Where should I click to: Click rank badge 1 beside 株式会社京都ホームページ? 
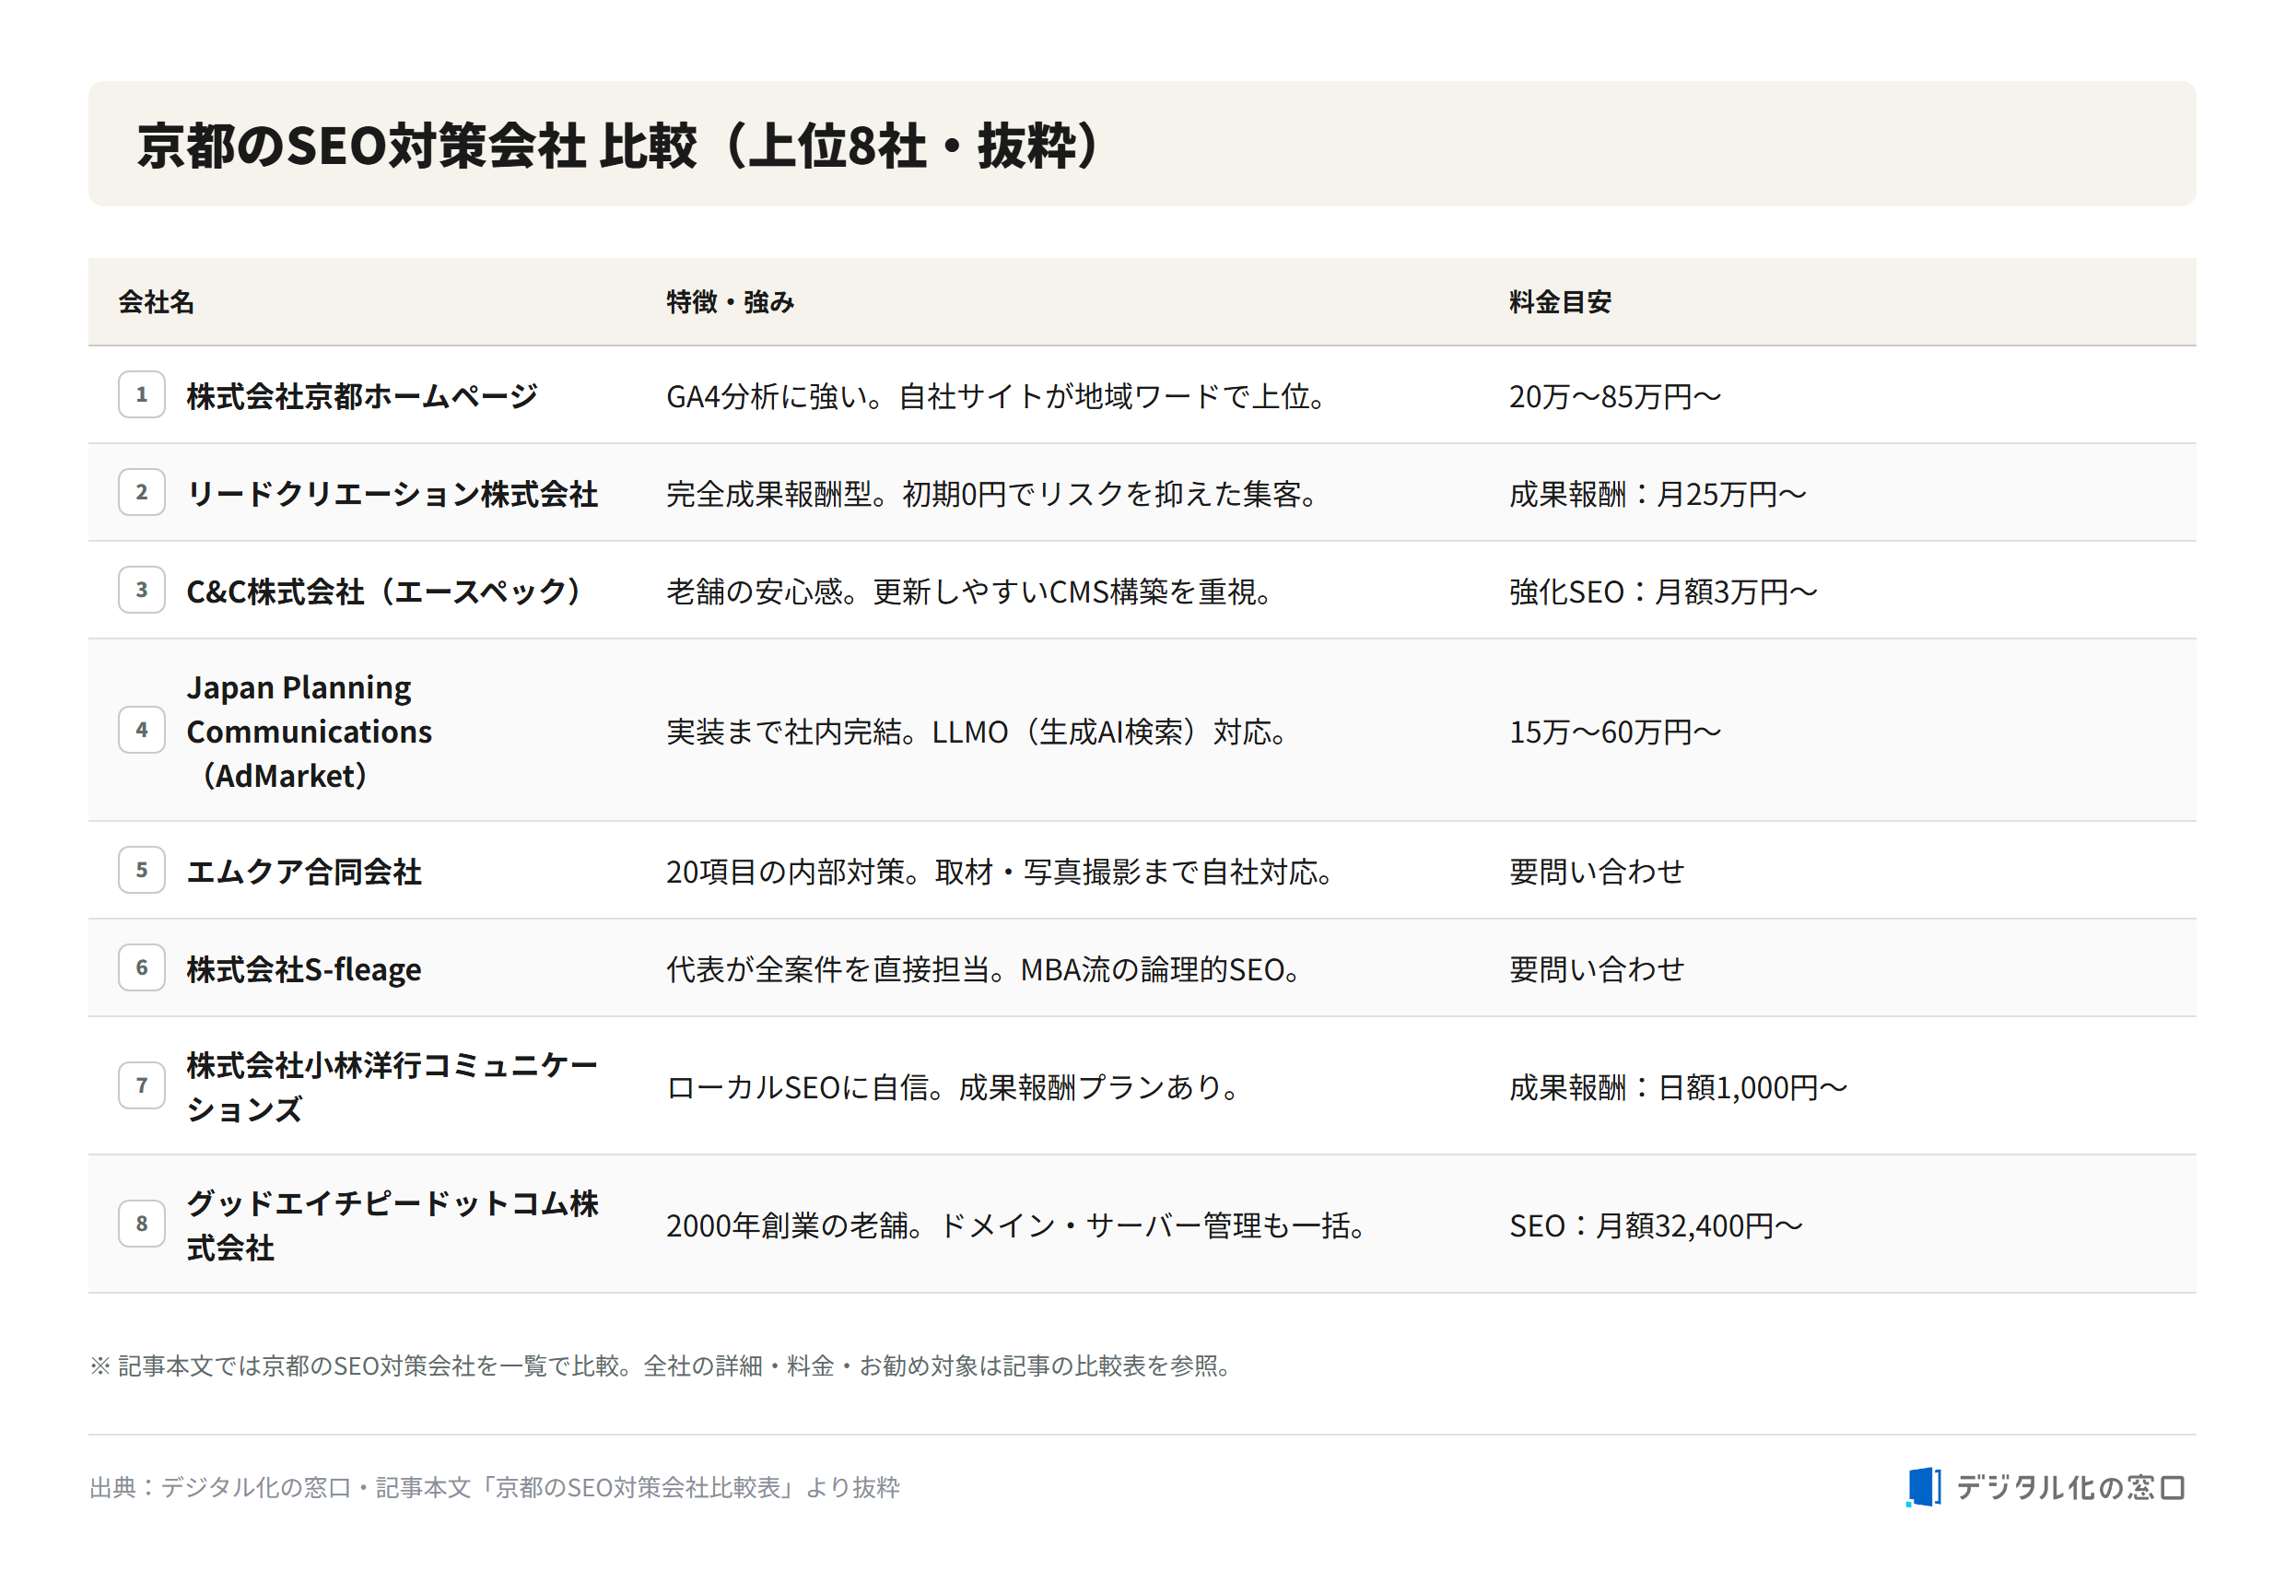pyautogui.click(x=141, y=395)
